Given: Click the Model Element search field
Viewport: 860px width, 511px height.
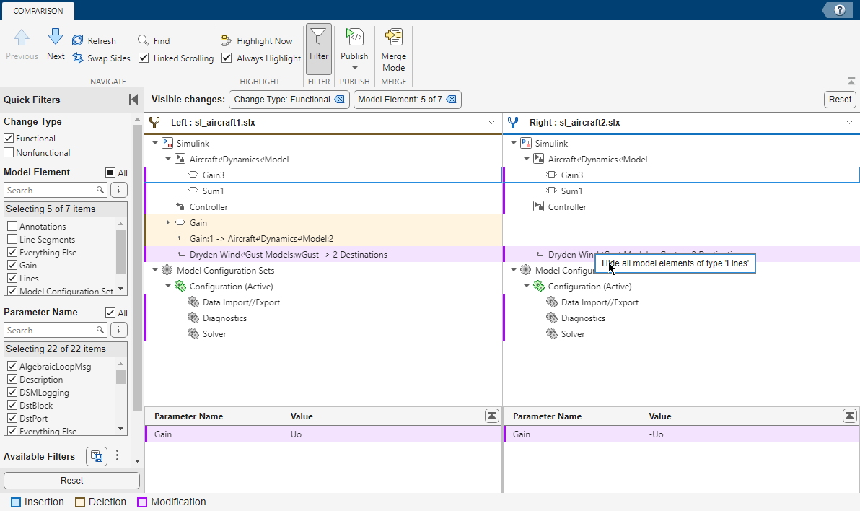Looking at the screenshot, I should click(51, 190).
